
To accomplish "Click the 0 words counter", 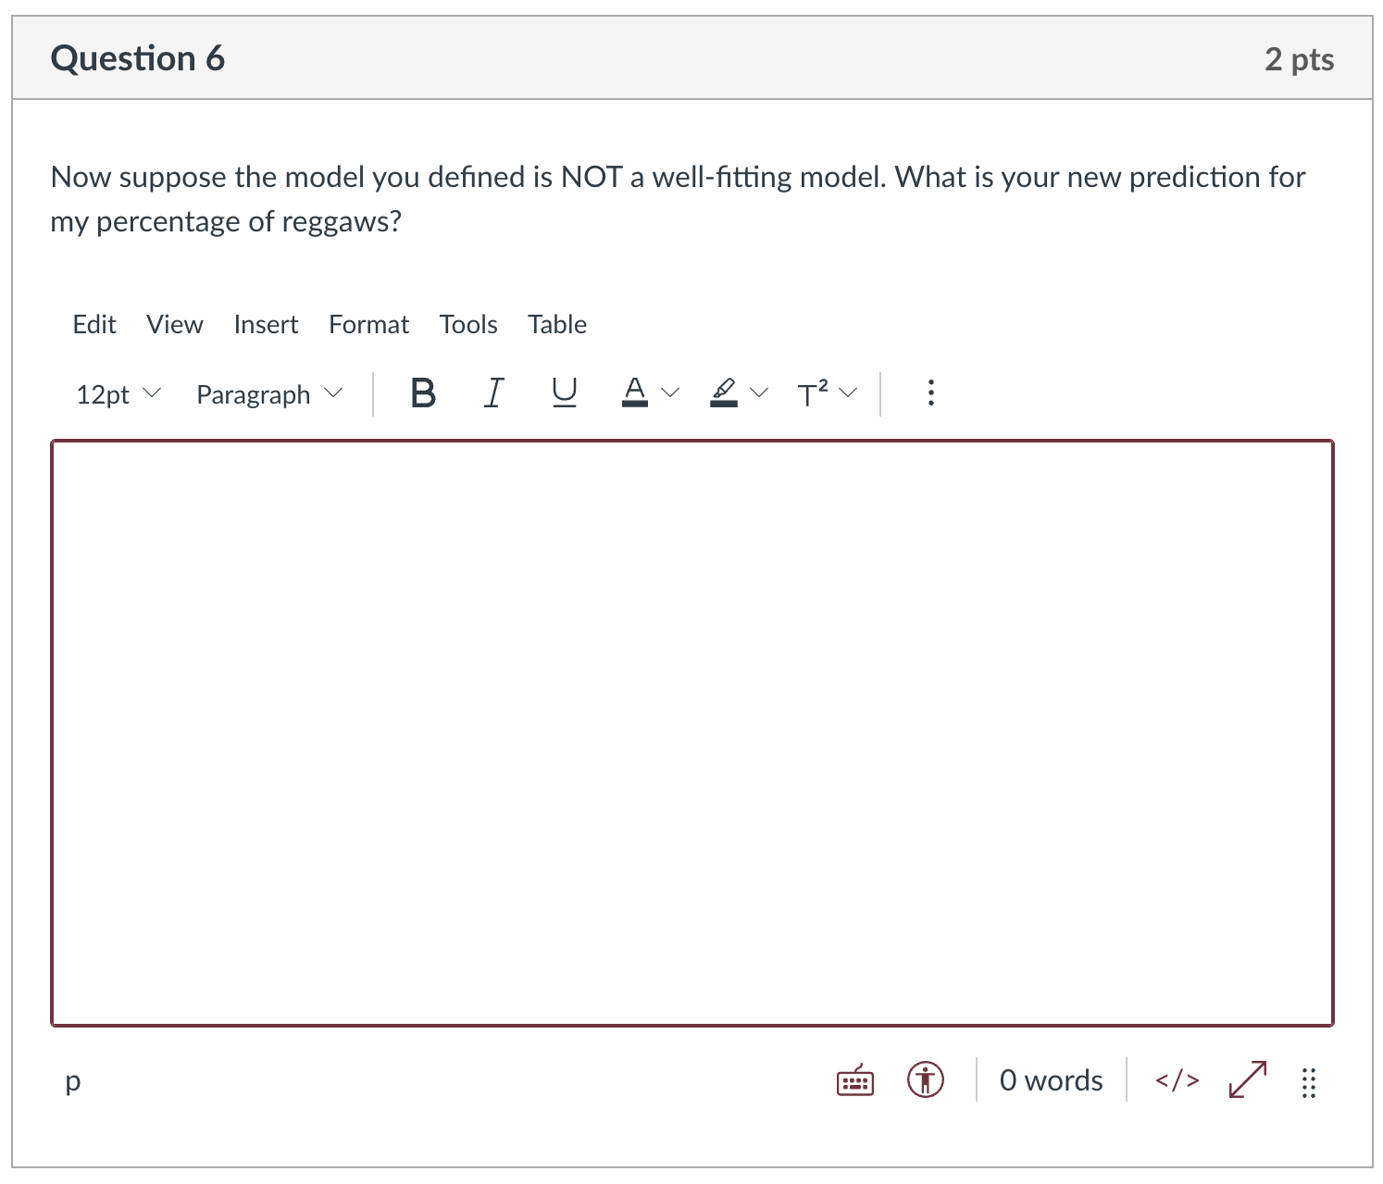I will 1051,1080.
